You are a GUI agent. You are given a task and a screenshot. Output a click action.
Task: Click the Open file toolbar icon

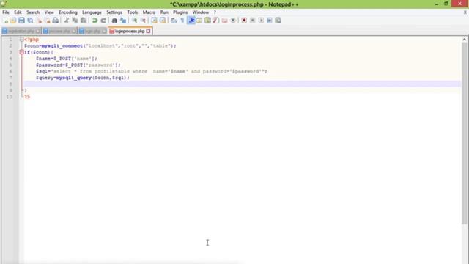[13, 21]
